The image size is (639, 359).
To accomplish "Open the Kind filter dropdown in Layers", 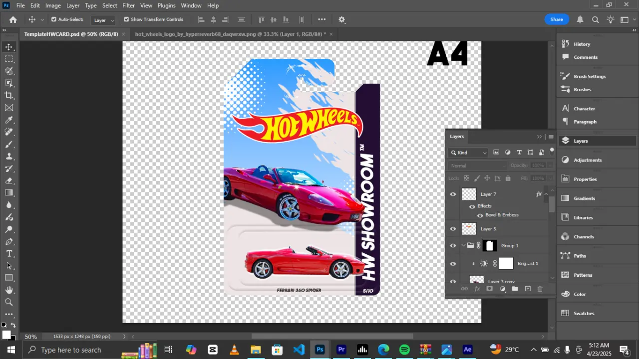I will [468, 153].
